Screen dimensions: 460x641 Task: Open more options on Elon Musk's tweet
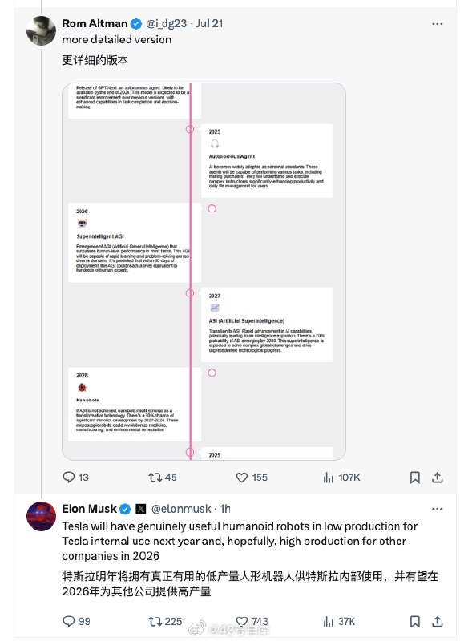click(x=437, y=509)
